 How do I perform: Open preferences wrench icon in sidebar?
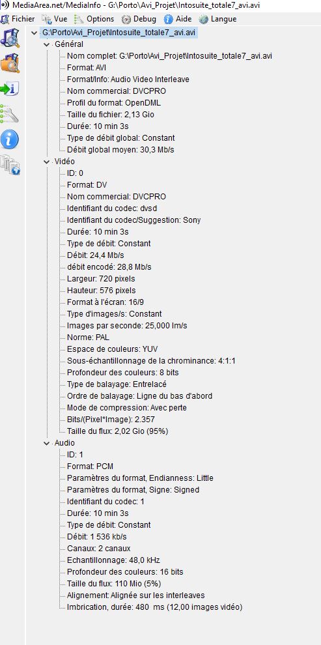pyautogui.click(x=10, y=114)
